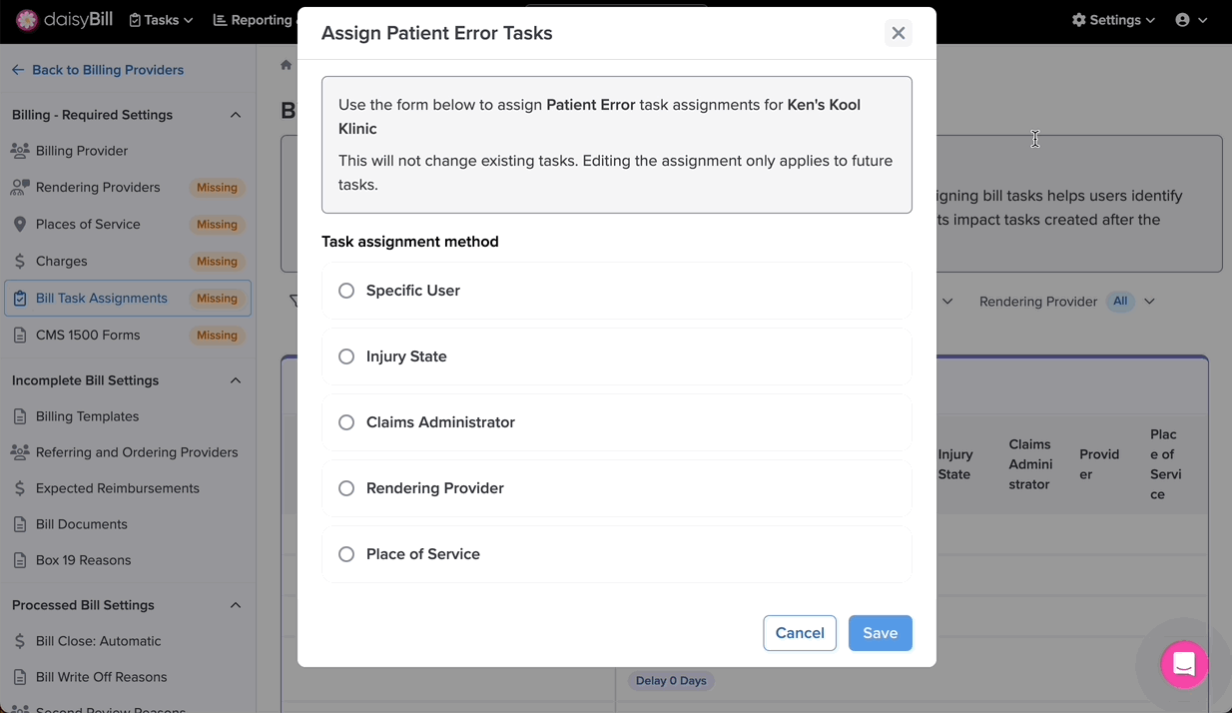Open the Rendering Provider filter dropdown

(1067, 302)
